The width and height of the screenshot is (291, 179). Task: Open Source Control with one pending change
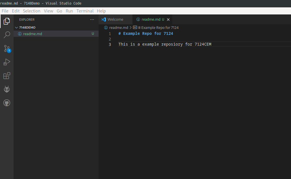tap(7, 48)
